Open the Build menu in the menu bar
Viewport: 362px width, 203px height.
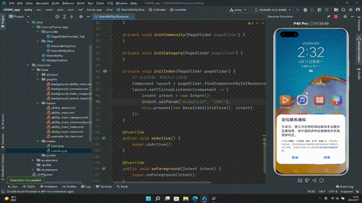pyautogui.click(x=81, y=3)
